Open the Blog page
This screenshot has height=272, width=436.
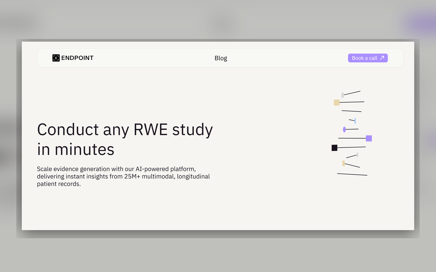coord(221,58)
